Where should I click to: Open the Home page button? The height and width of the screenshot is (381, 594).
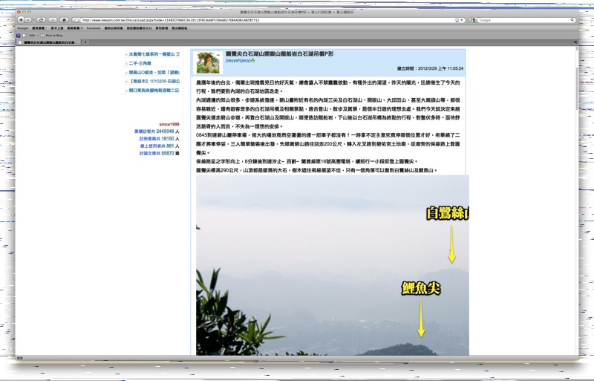(64, 20)
